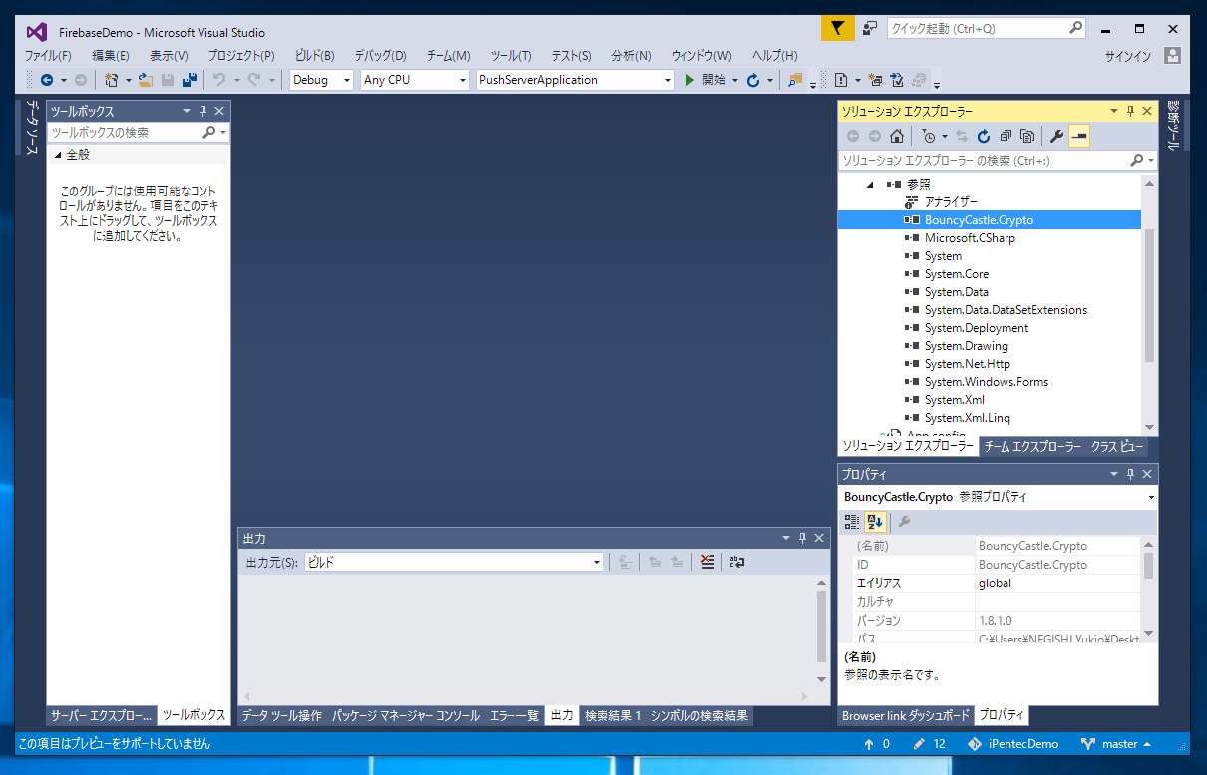Click the feedback icon next to Quick Launch
Viewport: 1207px width, 775px height.
(x=870, y=29)
